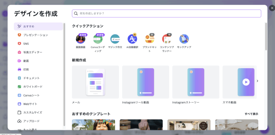Click the アップロード cloud icon
This screenshot has height=135, width=275.
coord(19,121)
